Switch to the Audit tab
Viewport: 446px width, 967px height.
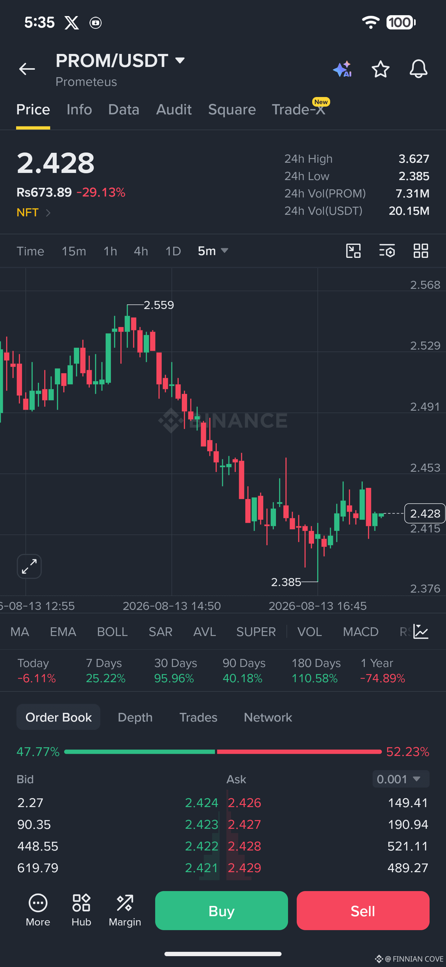point(174,110)
